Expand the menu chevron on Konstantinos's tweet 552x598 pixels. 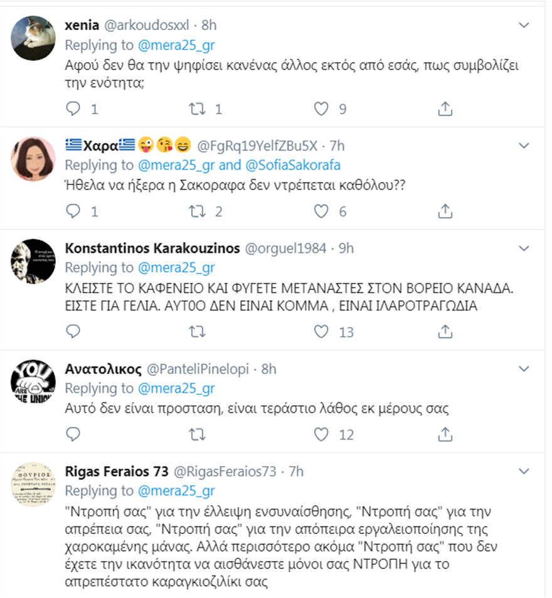[525, 248]
